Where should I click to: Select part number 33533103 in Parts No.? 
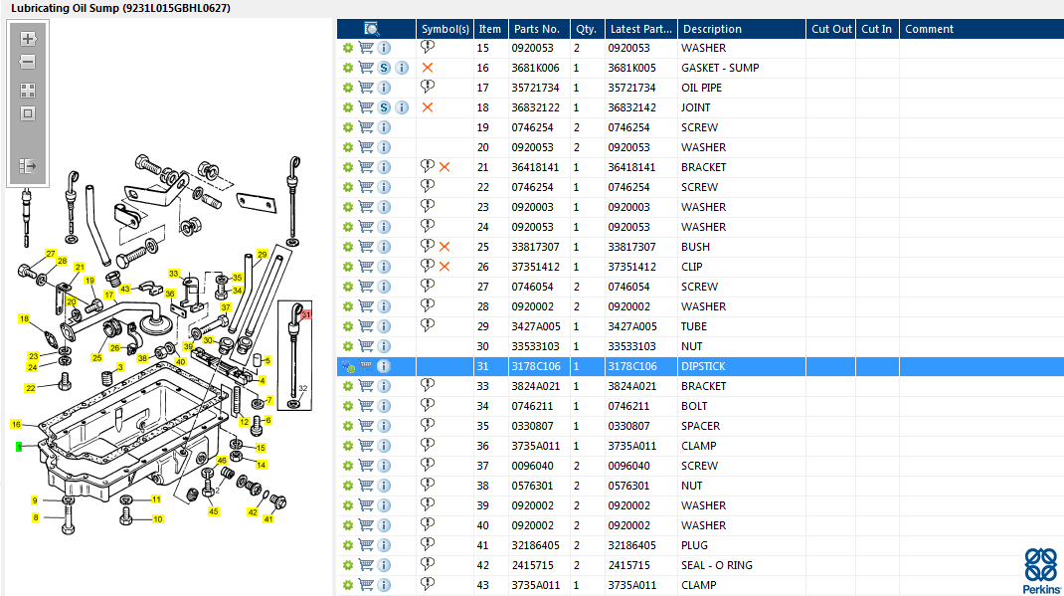tap(535, 346)
